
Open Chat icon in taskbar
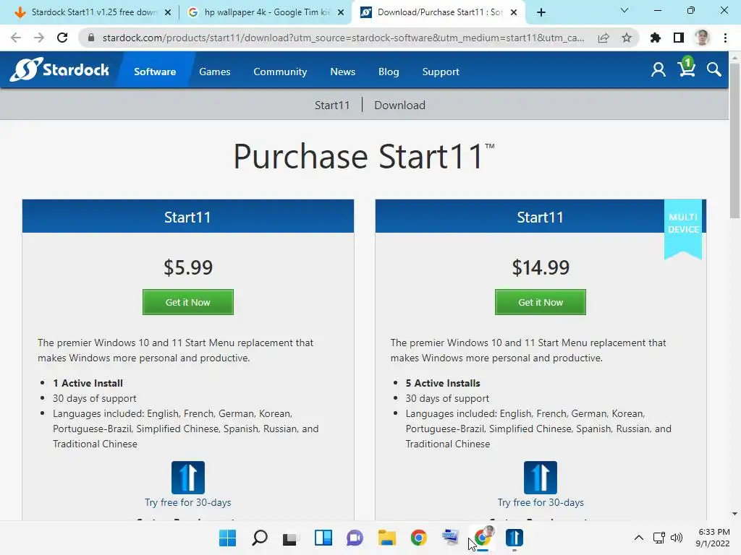tap(355, 538)
